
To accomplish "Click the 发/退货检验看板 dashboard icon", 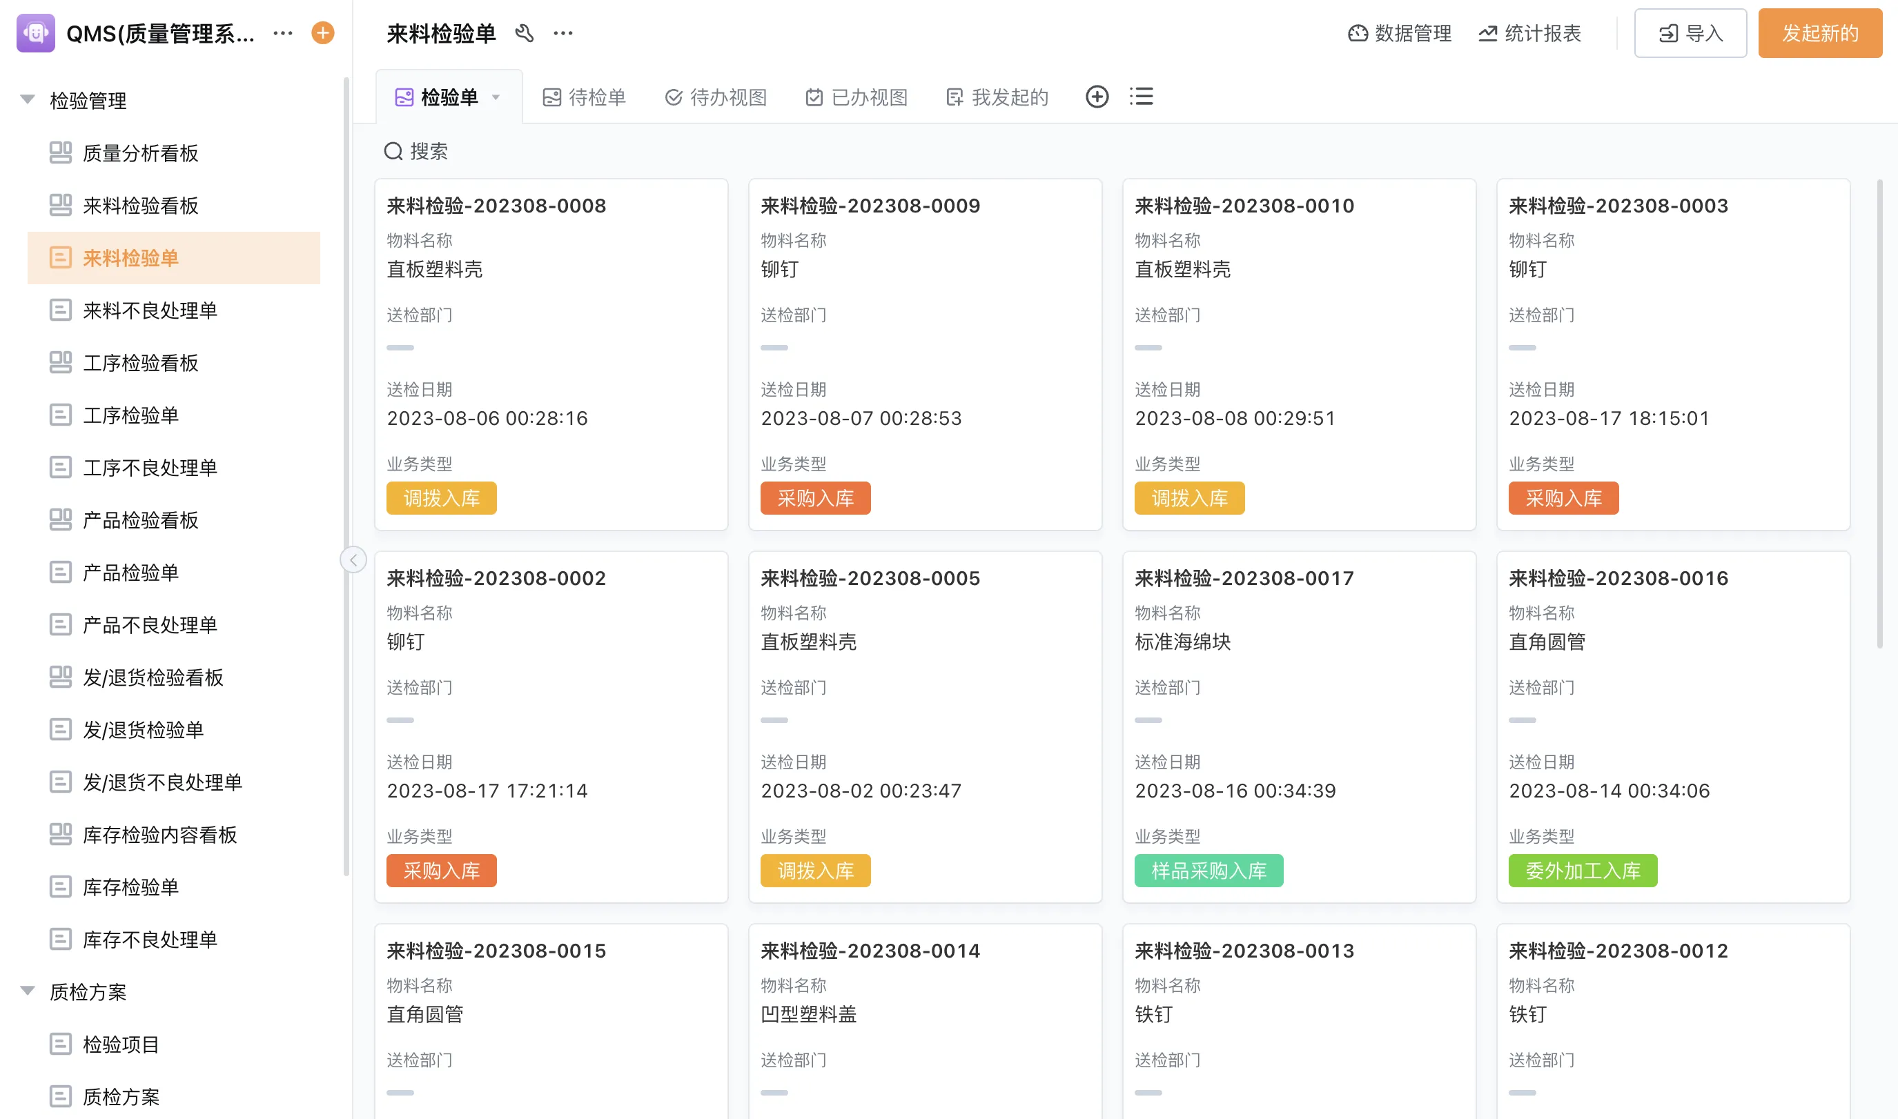I will click(x=60, y=677).
